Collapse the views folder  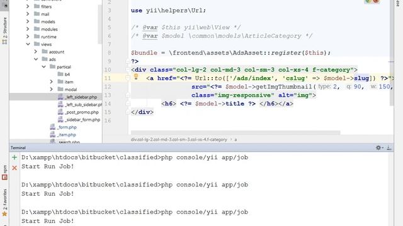point(28,44)
